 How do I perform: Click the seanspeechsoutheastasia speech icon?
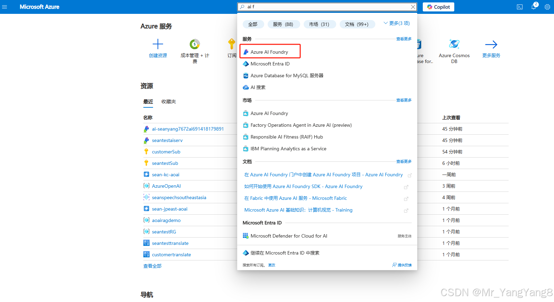146,197
